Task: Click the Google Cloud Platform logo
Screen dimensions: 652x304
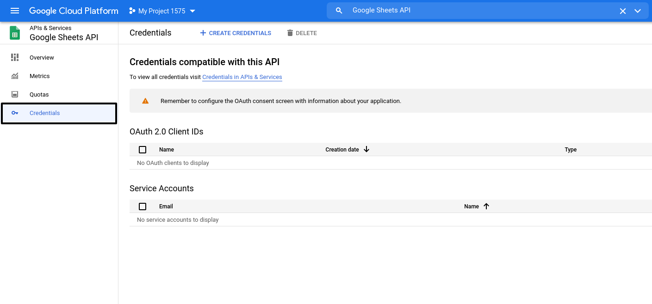Action: (x=74, y=11)
